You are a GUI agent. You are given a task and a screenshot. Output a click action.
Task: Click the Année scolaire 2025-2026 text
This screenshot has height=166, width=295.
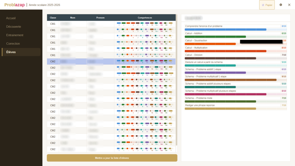coord(44,5)
